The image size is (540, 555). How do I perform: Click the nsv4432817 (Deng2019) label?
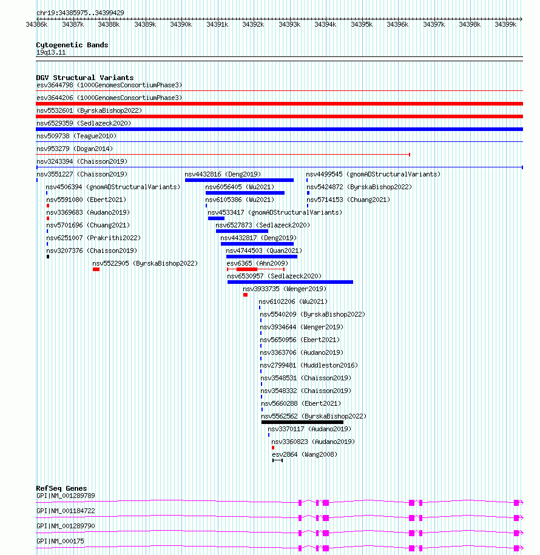(259, 238)
